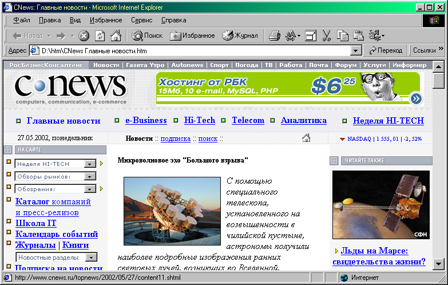Open the Аналитика section link
448x285 pixels.
coord(304,120)
